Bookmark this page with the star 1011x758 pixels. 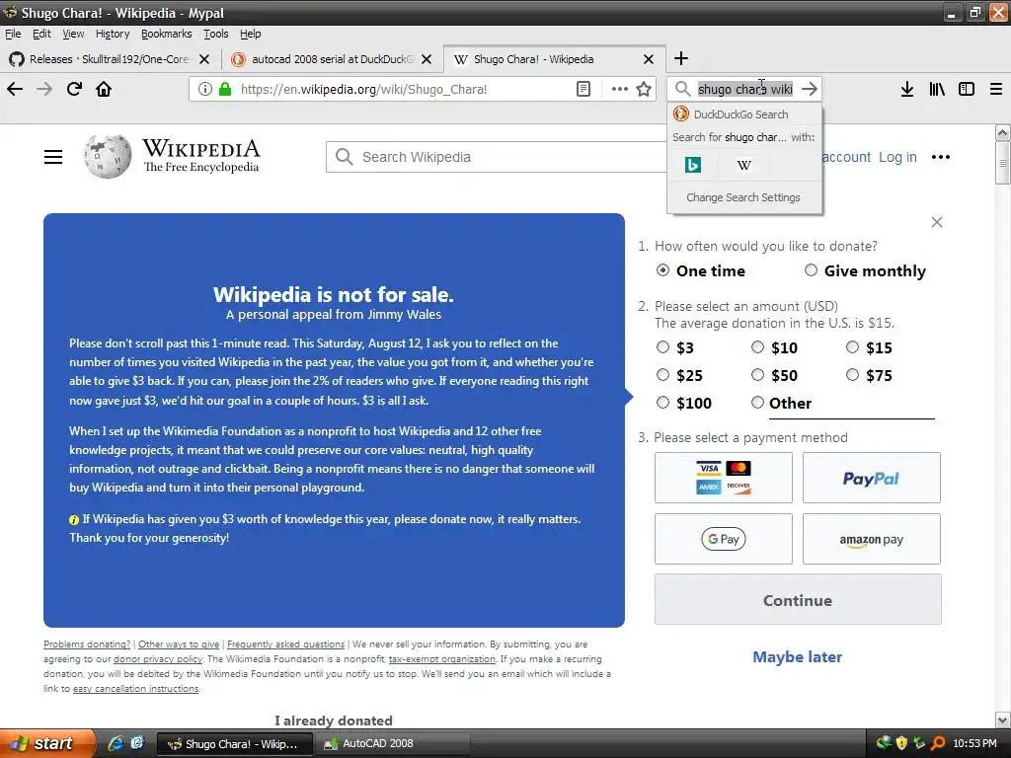pyautogui.click(x=644, y=89)
